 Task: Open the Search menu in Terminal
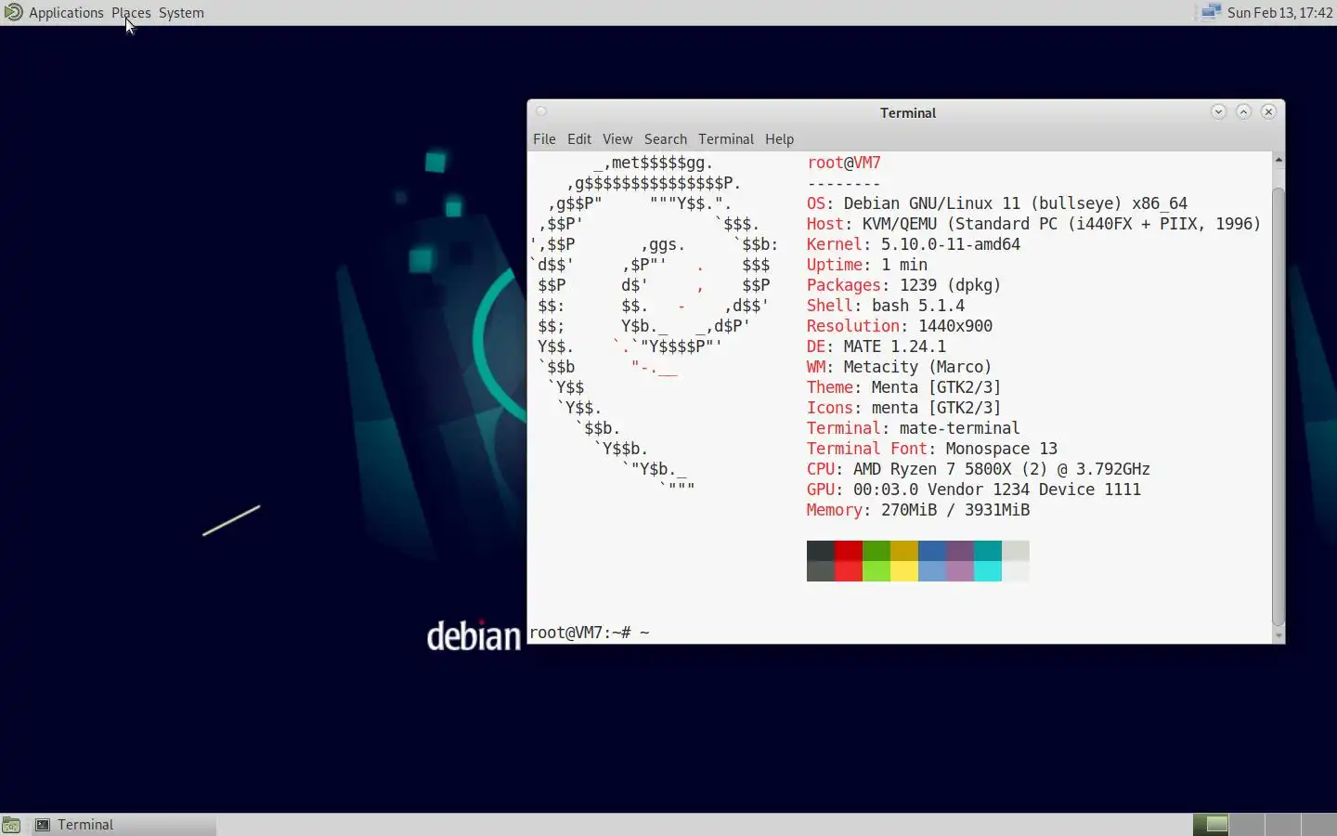(x=666, y=139)
